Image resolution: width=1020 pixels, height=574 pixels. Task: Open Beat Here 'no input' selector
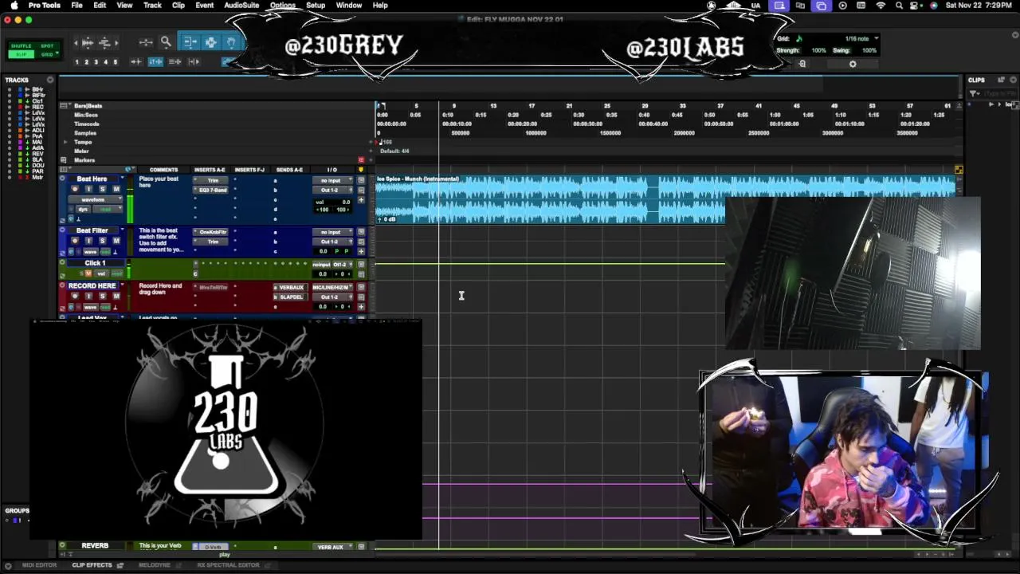coord(332,180)
